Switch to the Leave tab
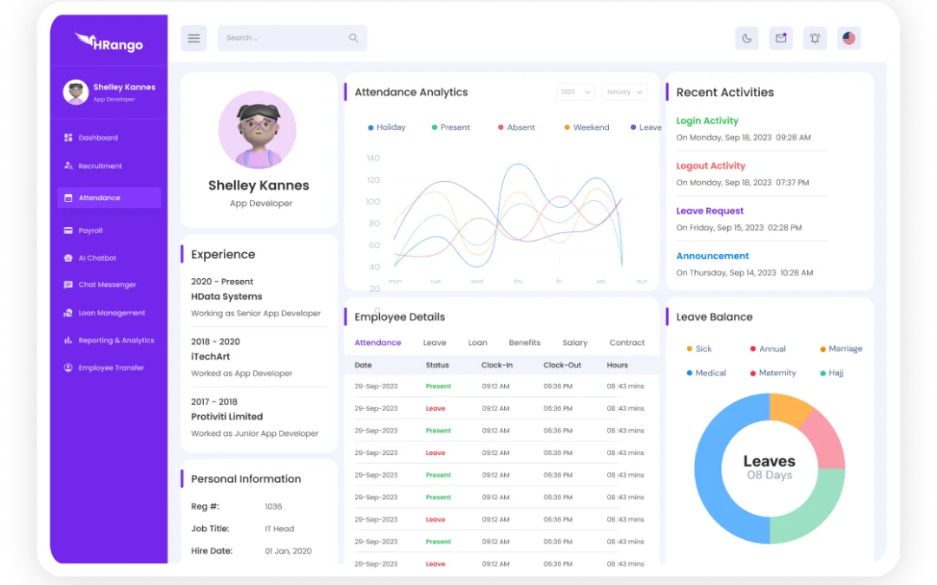This screenshot has height=585, width=937. (435, 343)
